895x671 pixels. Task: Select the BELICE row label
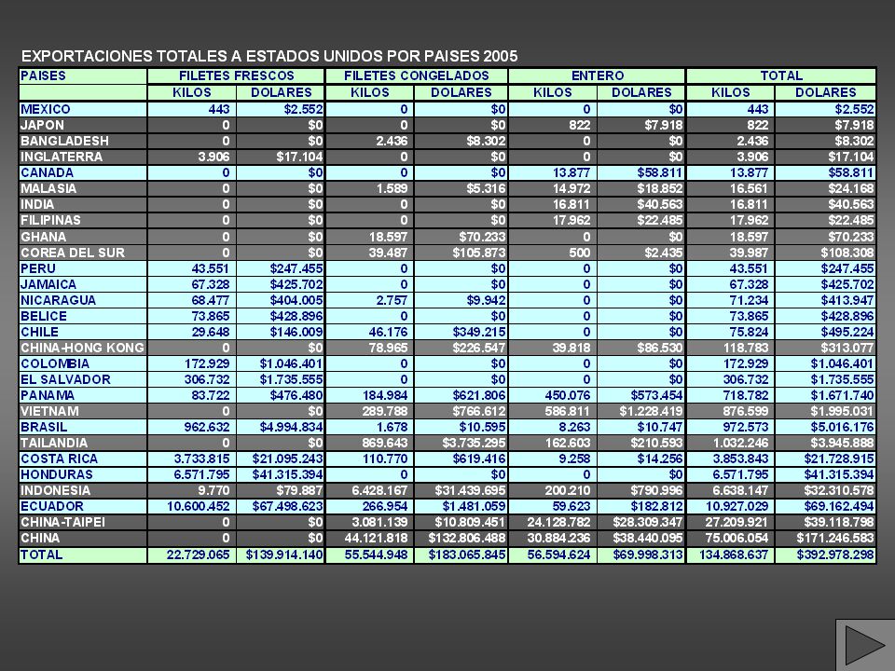[x=44, y=316]
